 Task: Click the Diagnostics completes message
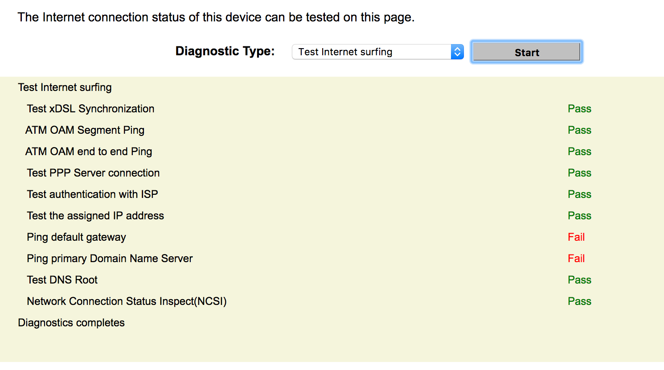pyautogui.click(x=71, y=323)
